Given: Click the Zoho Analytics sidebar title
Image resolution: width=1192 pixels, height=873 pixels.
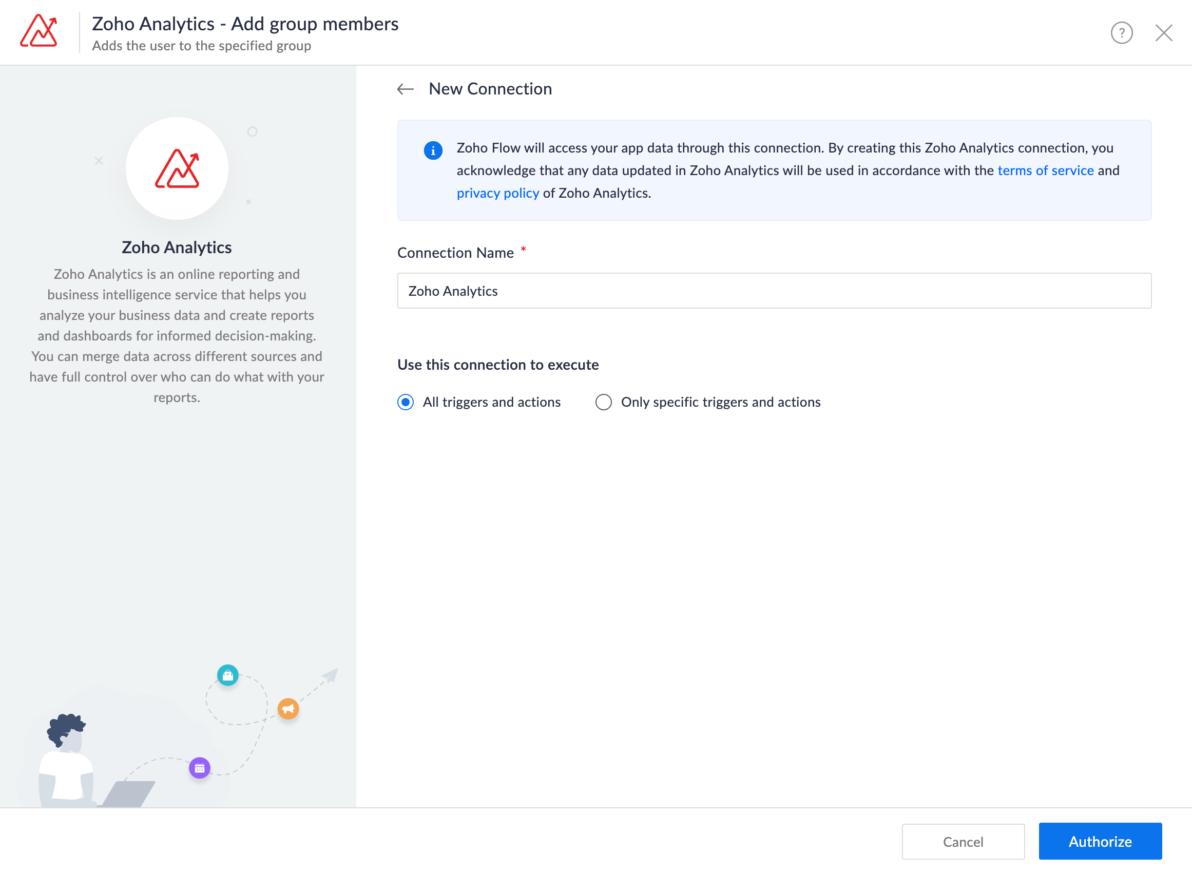Looking at the screenshot, I should click(177, 248).
